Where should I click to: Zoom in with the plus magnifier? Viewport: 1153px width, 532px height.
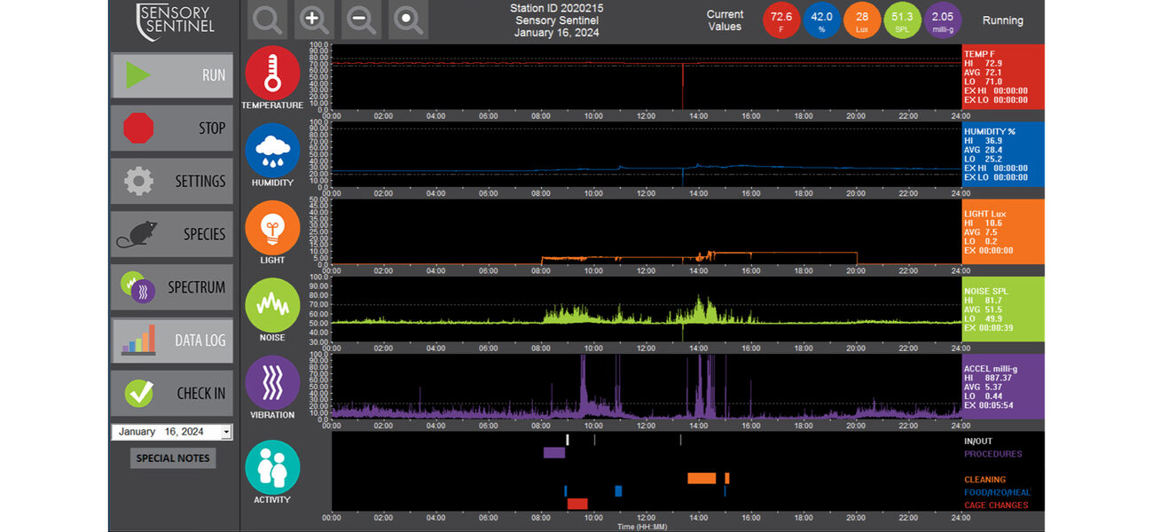[x=313, y=20]
